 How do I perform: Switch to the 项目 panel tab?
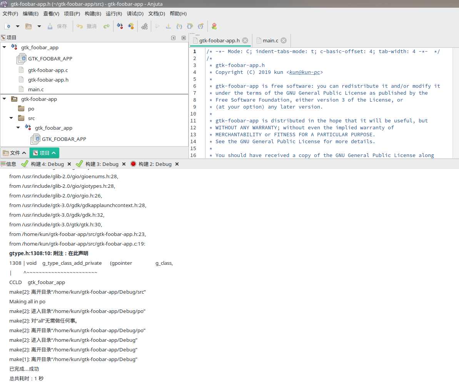coord(44,153)
